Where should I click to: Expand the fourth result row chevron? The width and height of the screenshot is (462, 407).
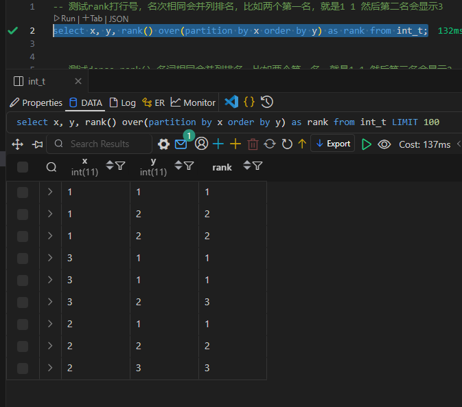[x=50, y=258]
